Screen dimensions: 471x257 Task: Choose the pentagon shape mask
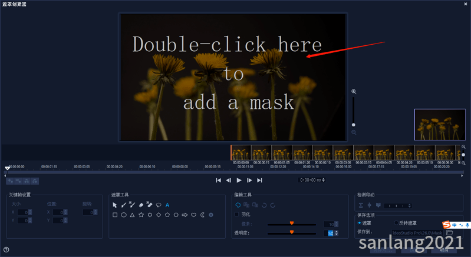pyautogui.click(x=167, y=215)
